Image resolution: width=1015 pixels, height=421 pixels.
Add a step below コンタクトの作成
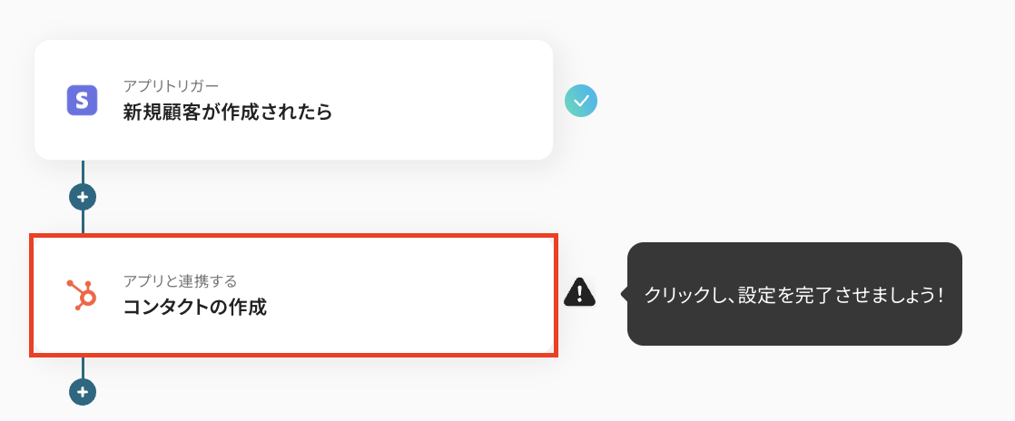click(x=83, y=392)
